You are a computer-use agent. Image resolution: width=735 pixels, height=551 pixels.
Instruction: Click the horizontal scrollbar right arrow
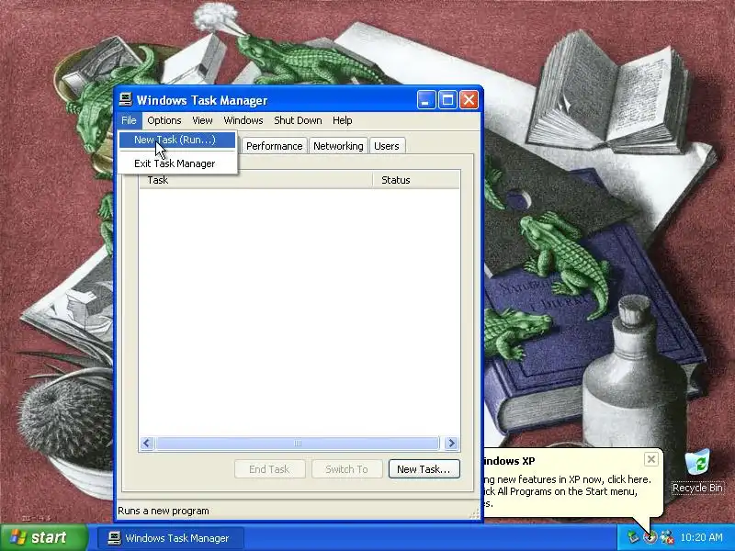451,444
